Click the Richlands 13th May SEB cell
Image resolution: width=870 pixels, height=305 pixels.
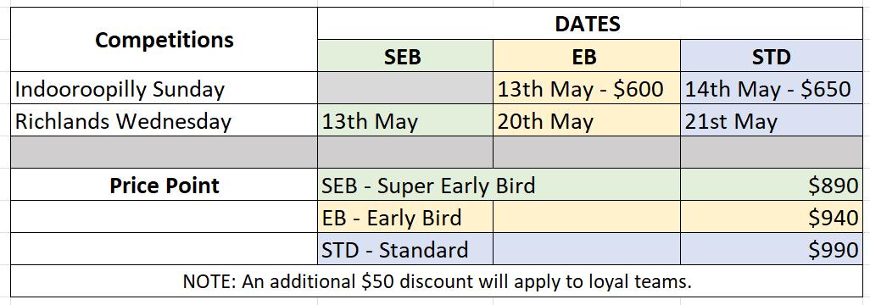tap(405, 119)
